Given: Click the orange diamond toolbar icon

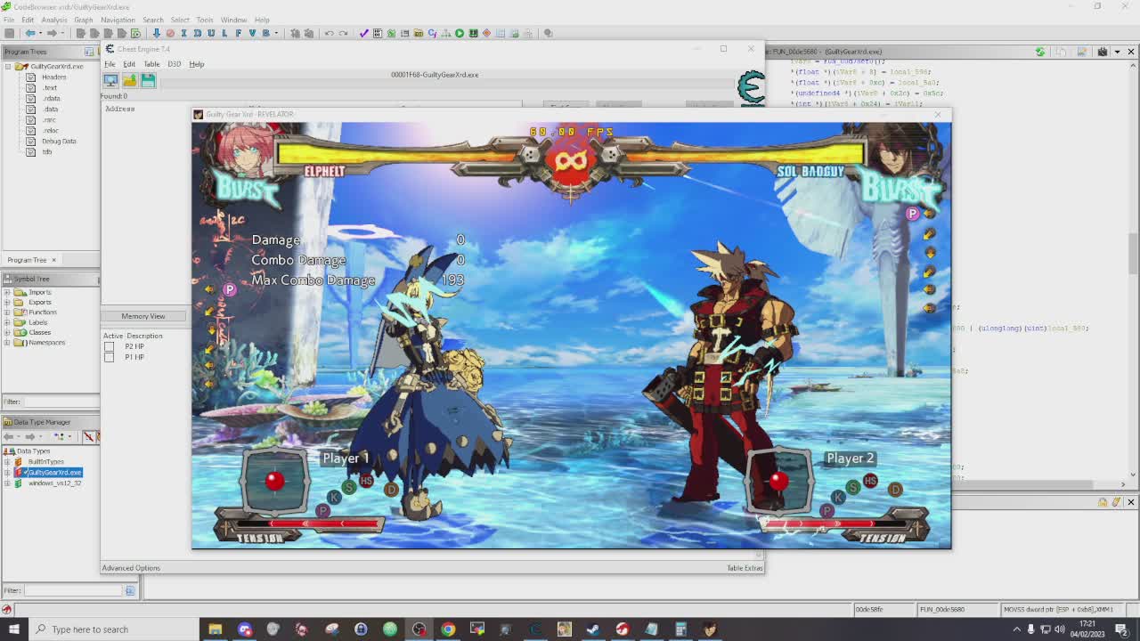Looking at the screenshot, I should click(x=486, y=33).
